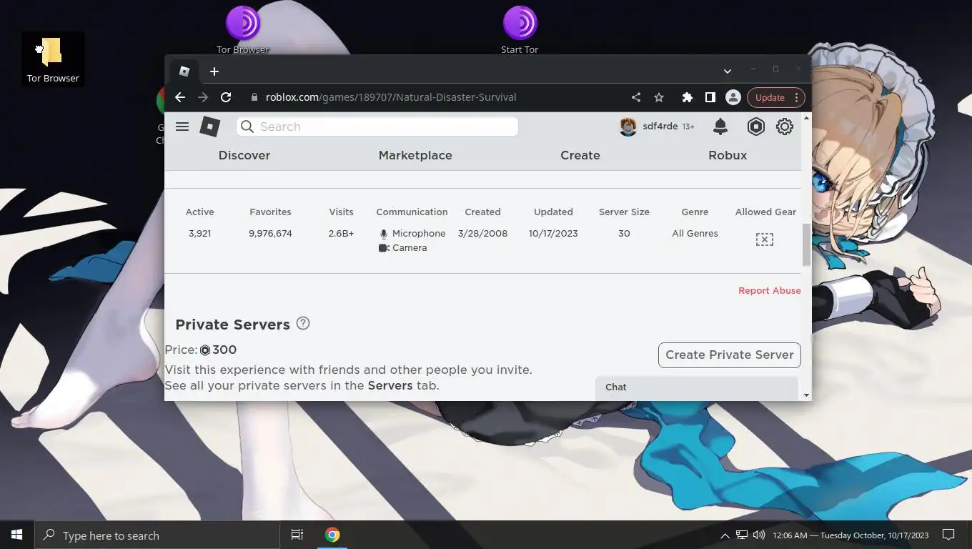This screenshot has height=549, width=972.
Task: Open the Robux section
Action: click(728, 155)
